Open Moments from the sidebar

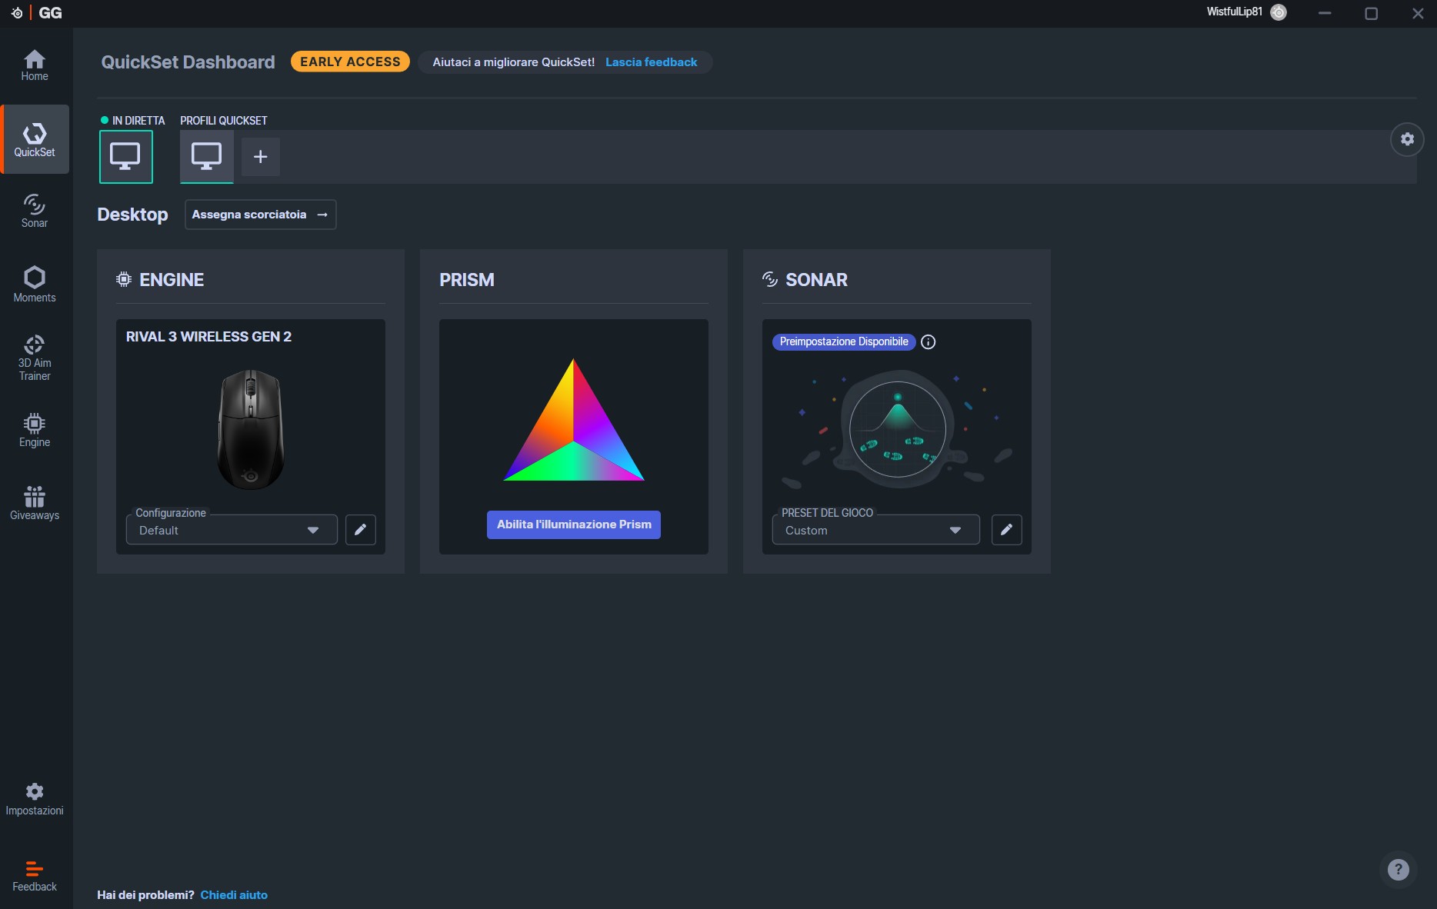point(35,284)
